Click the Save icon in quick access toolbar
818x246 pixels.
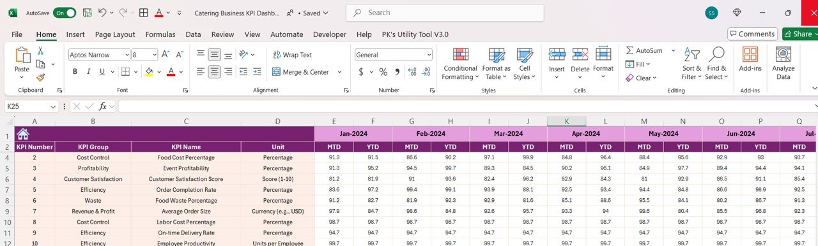pyautogui.click(x=87, y=13)
